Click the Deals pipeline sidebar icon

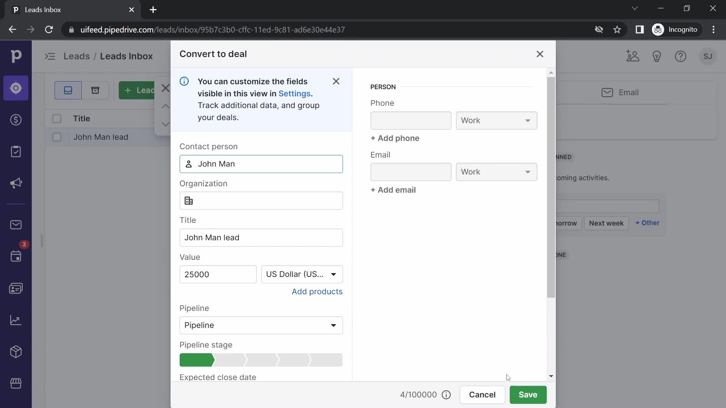tap(16, 119)
